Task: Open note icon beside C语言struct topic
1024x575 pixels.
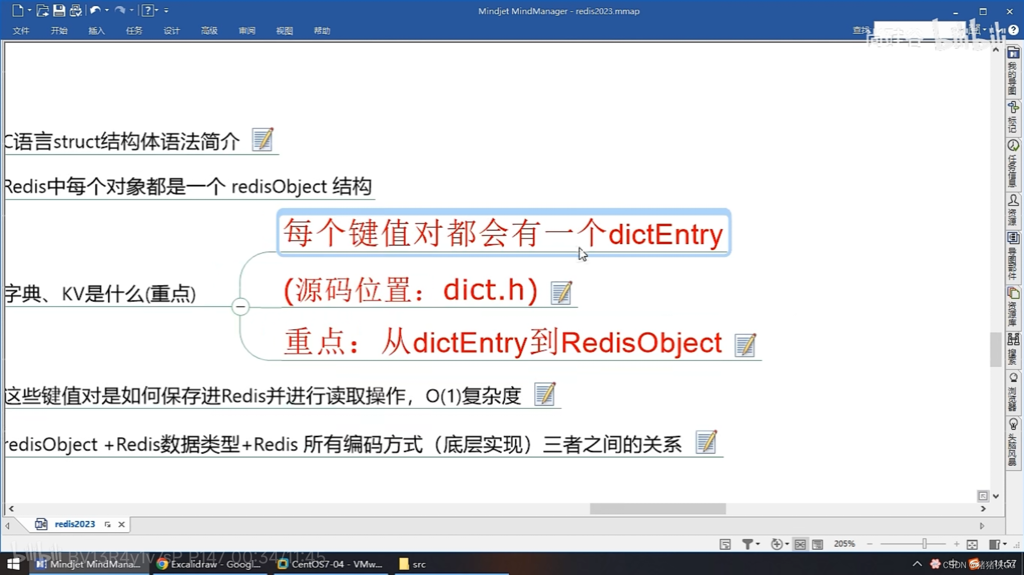Action: tap(262, 139)
